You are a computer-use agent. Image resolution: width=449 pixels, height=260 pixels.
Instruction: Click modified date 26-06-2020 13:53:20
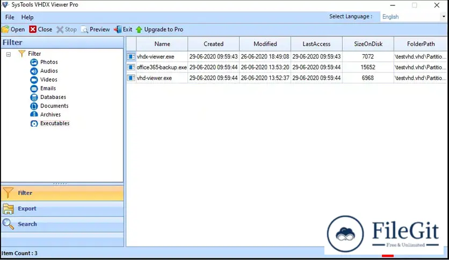[265, 67]
